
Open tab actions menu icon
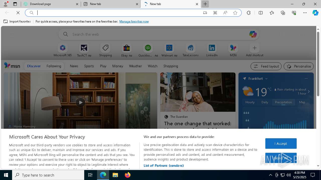[x=15, y=4]
